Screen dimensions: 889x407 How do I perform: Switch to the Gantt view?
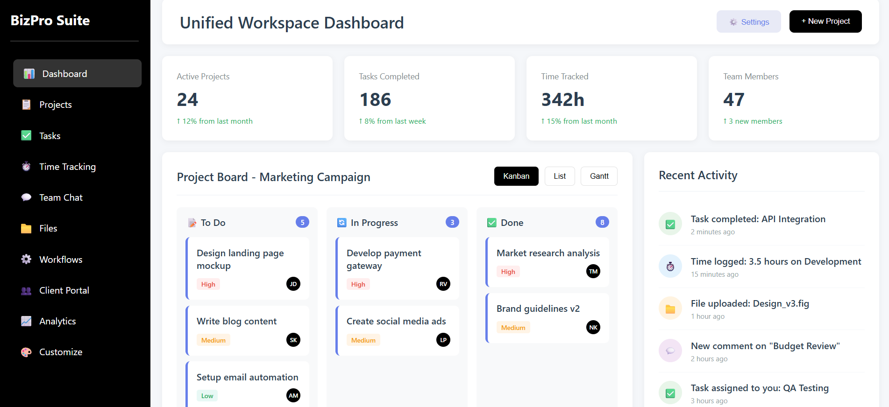pos(599,176)
